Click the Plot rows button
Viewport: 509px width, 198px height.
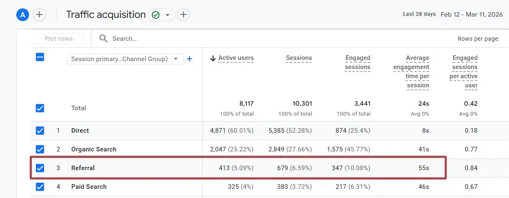point(59,39)
